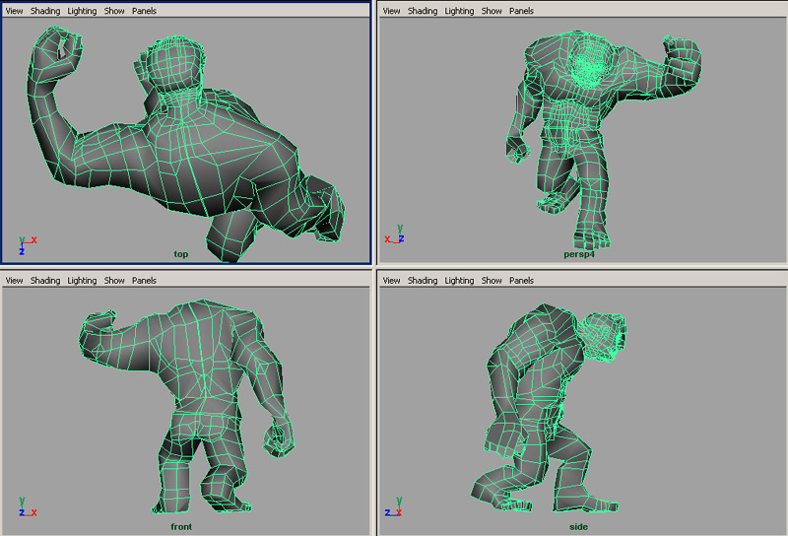Open the Lighting menu in the side viewport
The height and width of the screenshot is (536, 788).
tap(459, 281)
